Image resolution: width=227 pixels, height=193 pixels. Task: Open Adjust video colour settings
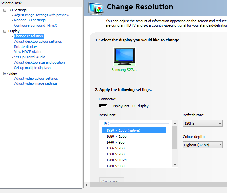pos(36,78)
